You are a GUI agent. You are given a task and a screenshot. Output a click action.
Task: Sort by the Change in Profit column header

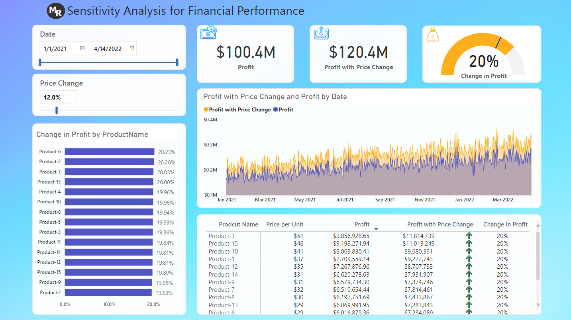(505, 224)
